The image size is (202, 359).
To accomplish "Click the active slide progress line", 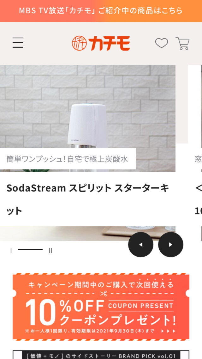I will click(x=30, y=250).
